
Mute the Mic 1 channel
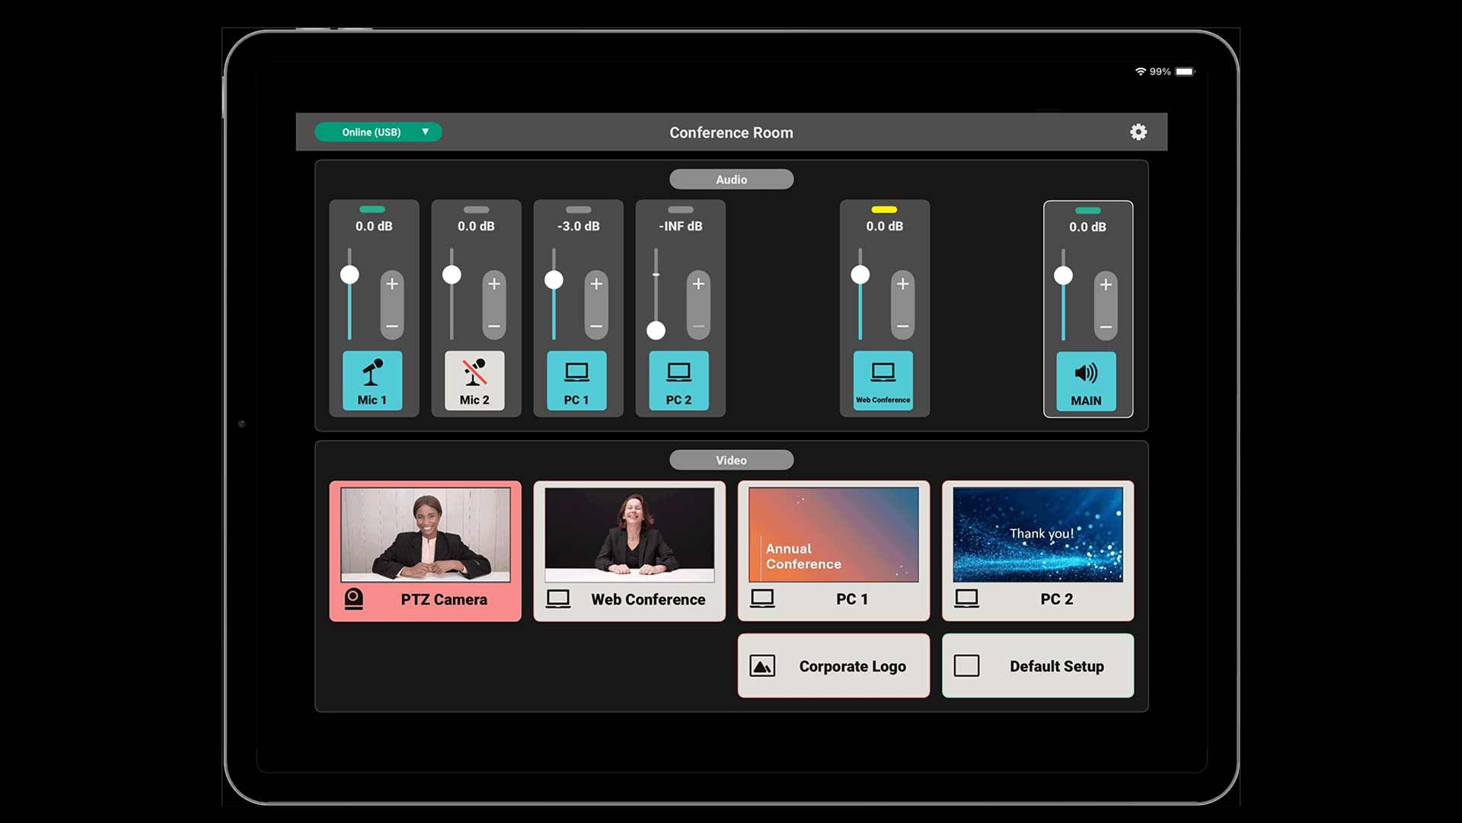[x=372, y=380]
